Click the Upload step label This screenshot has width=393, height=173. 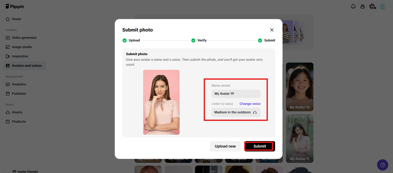coord(134,41)
